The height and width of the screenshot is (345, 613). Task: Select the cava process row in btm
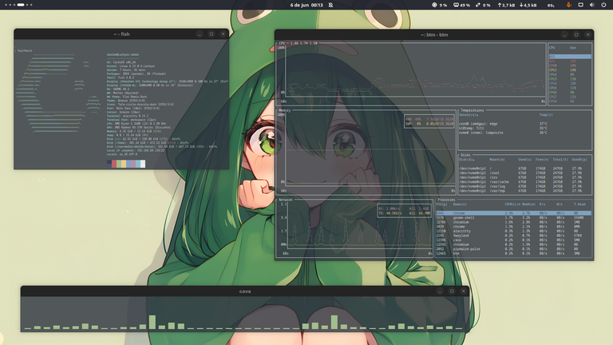514,240
